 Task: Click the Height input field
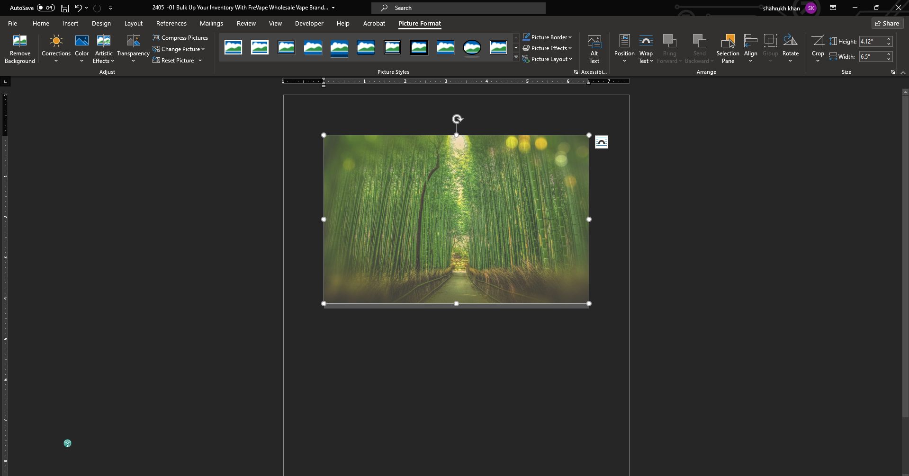(x=872, y=42)
